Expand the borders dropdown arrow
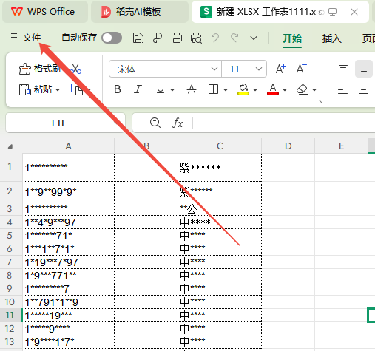 226,89
